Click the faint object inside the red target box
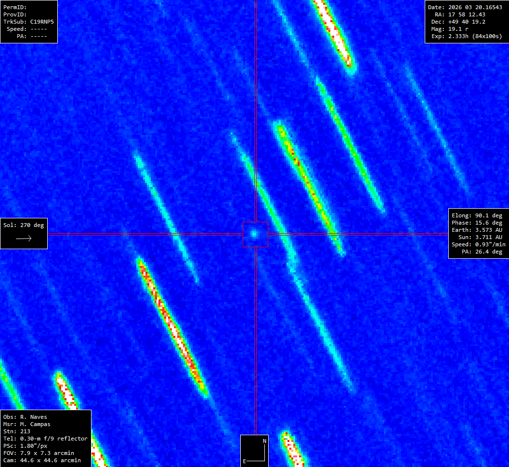The height and width of the screenshot is (467, 509). [254, 234]
